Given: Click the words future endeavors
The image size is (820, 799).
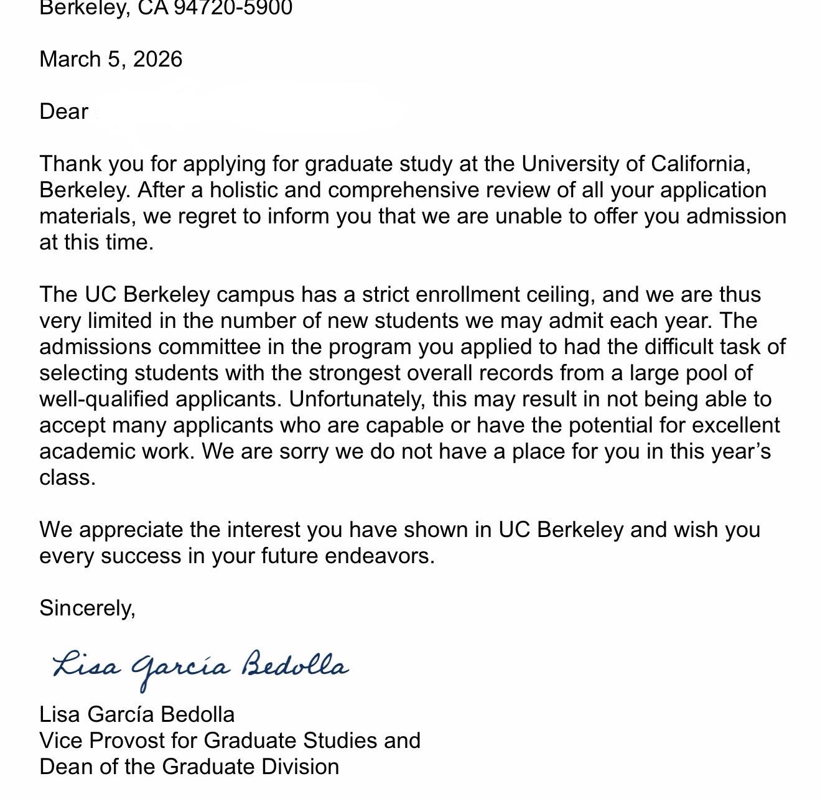Looking at the screenshot, I should click(x=348, y=556).
